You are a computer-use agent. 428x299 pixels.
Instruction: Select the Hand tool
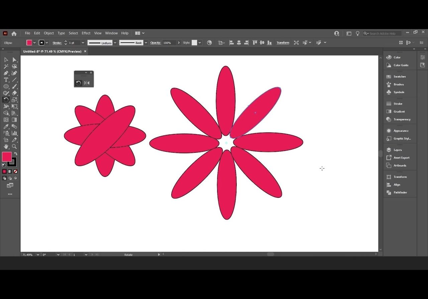click(x=6, y=146)
